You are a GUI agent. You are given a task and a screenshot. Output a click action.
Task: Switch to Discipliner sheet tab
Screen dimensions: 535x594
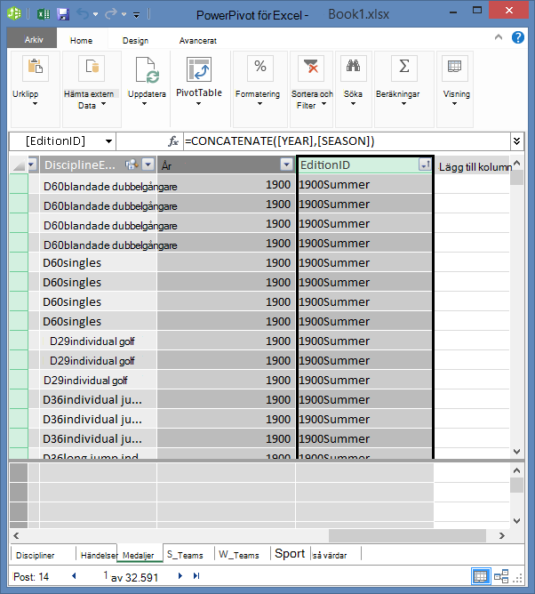click(x=35, y=555)
